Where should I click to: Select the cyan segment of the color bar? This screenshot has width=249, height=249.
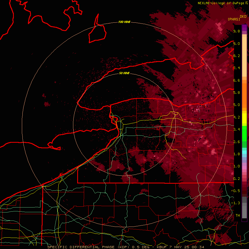coord(244,152)
